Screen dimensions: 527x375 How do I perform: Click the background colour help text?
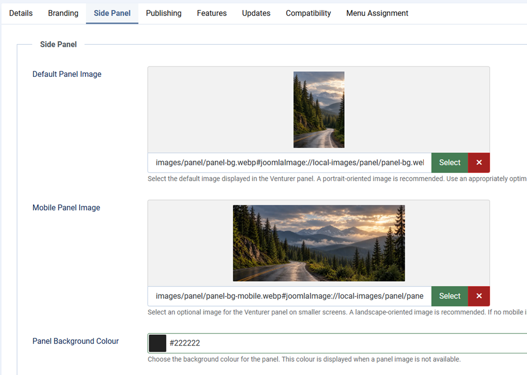pyautogui.click(x=304, y=359)
